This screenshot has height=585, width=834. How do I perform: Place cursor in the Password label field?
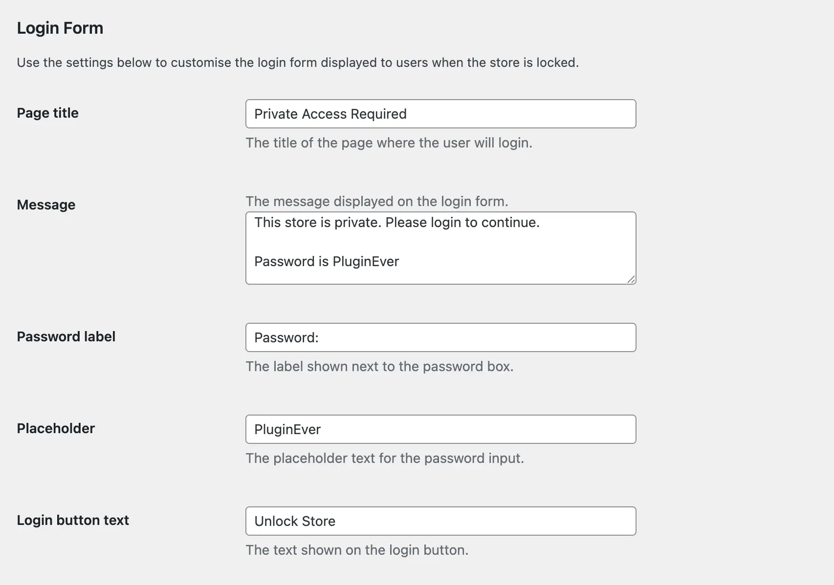tap(440, 337)
